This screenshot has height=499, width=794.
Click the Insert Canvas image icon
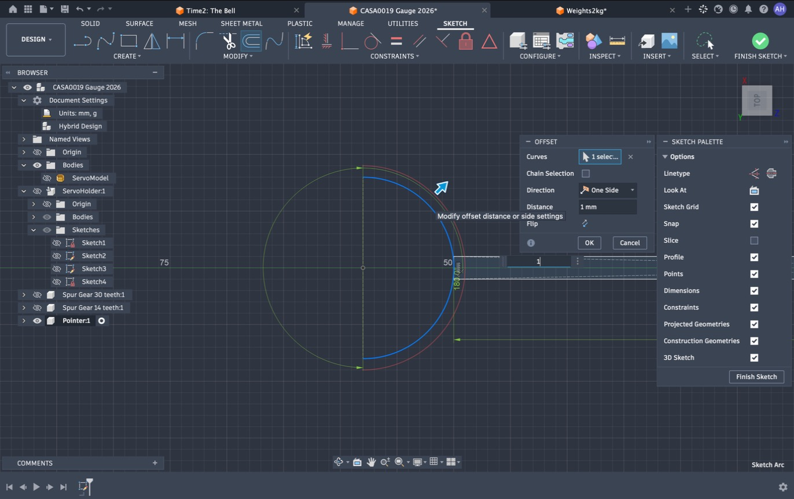(669, 41)
